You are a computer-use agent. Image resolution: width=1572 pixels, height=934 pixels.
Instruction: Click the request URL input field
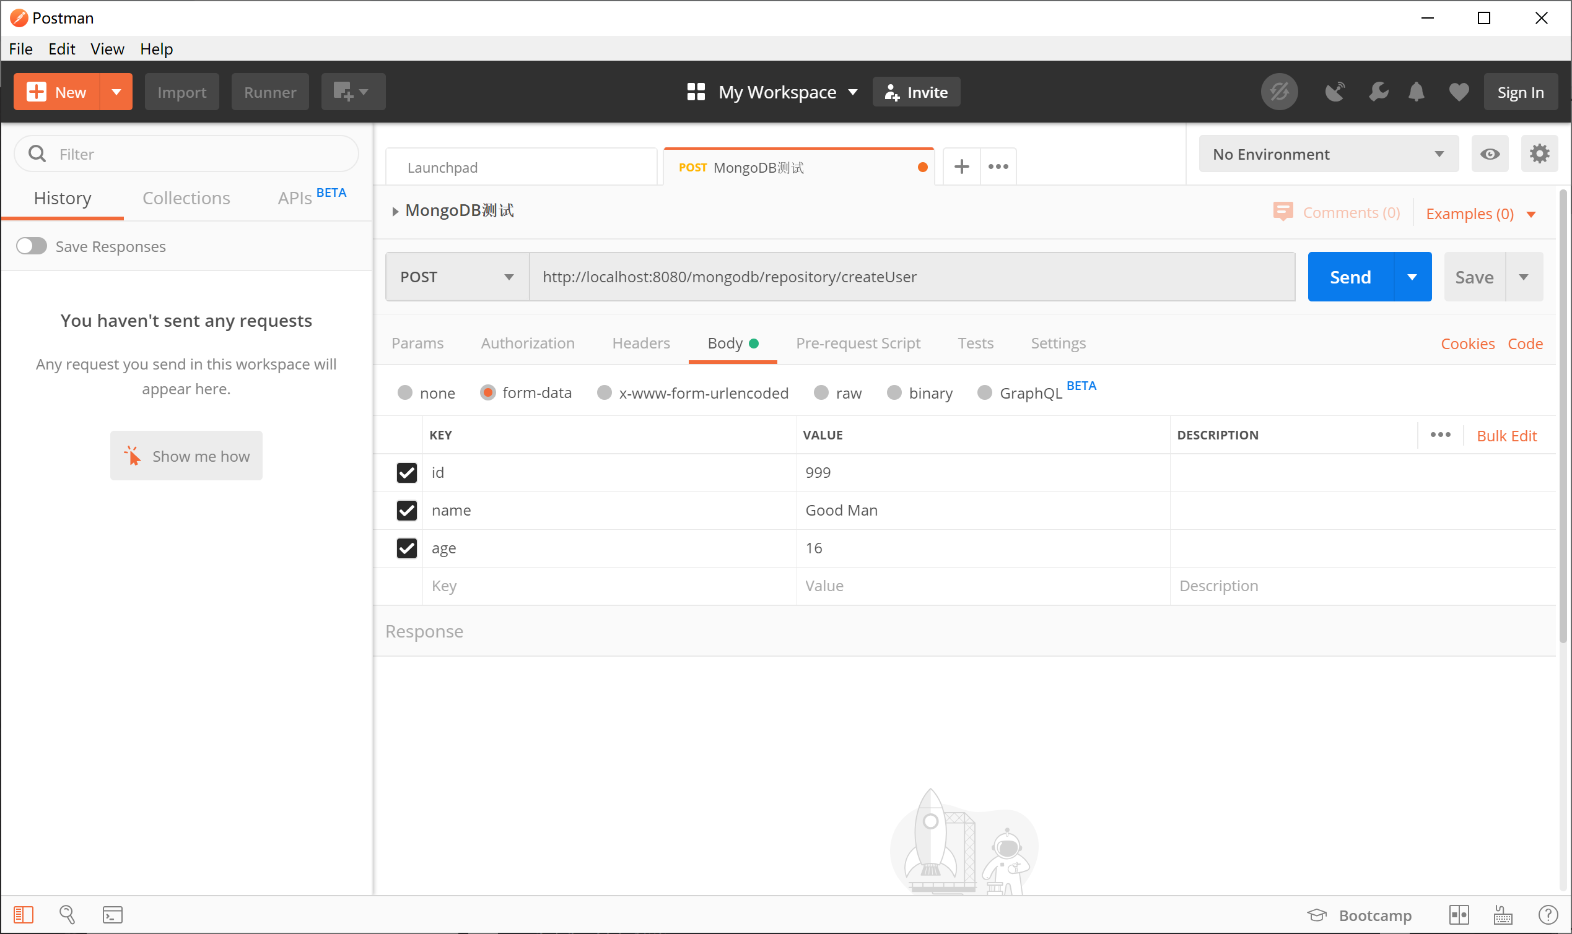[911, 277]
